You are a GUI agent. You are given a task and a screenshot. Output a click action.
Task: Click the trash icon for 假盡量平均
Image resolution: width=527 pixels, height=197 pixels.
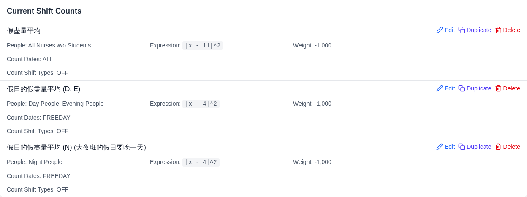point(498,30)
